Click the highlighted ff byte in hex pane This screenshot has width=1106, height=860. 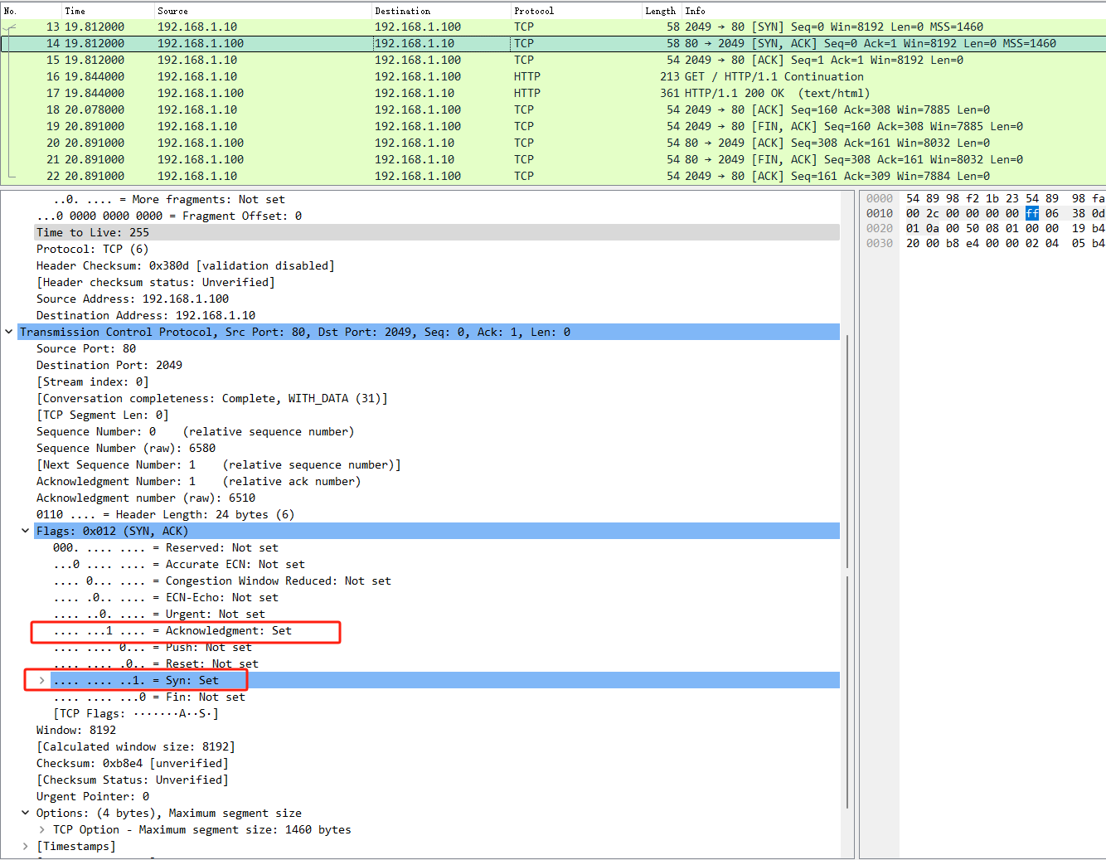tap(1032, 213)
